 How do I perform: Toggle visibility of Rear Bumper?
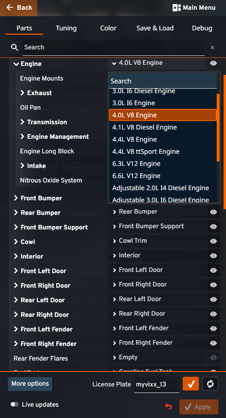(213, 212)
